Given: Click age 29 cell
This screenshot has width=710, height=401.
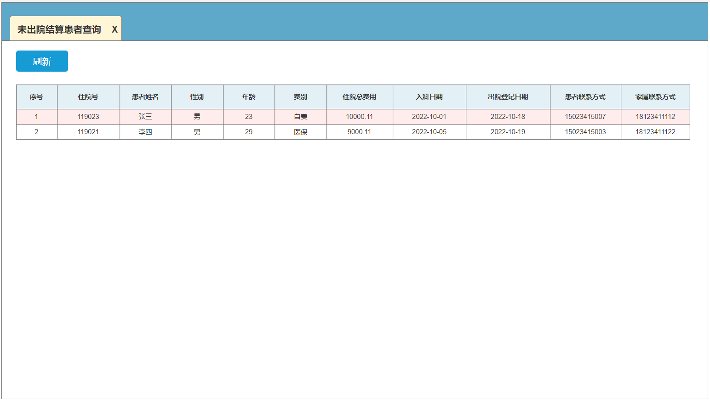Looking at the screenshot, I should pos(249,132).
